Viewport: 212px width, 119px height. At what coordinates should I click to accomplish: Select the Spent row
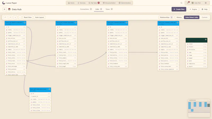click(x=197, y=61)
